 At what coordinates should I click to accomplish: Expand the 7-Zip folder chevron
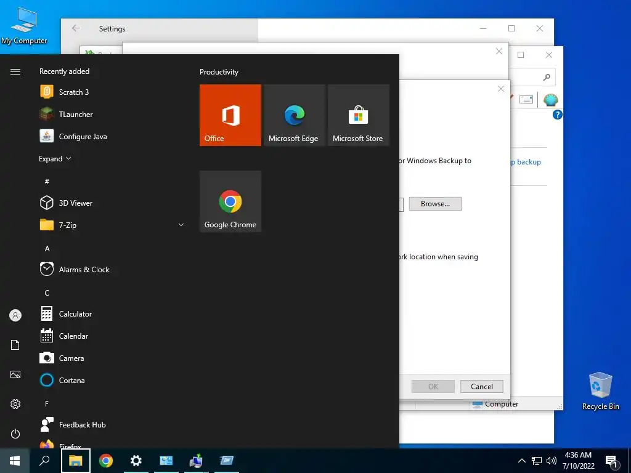tap(181, 225)
